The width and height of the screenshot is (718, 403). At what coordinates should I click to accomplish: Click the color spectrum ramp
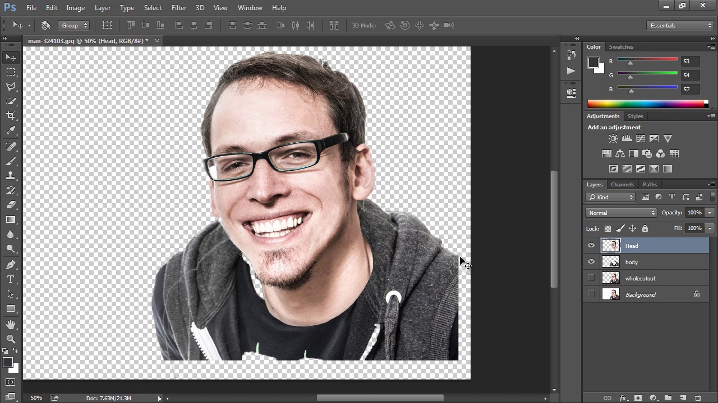click(647, 104)
